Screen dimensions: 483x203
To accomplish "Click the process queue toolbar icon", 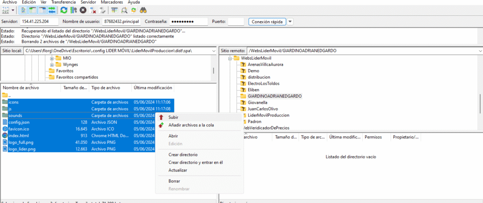I will point(73,10).
